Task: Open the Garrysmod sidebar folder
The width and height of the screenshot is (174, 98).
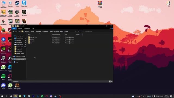Action: tap(19, 49)
